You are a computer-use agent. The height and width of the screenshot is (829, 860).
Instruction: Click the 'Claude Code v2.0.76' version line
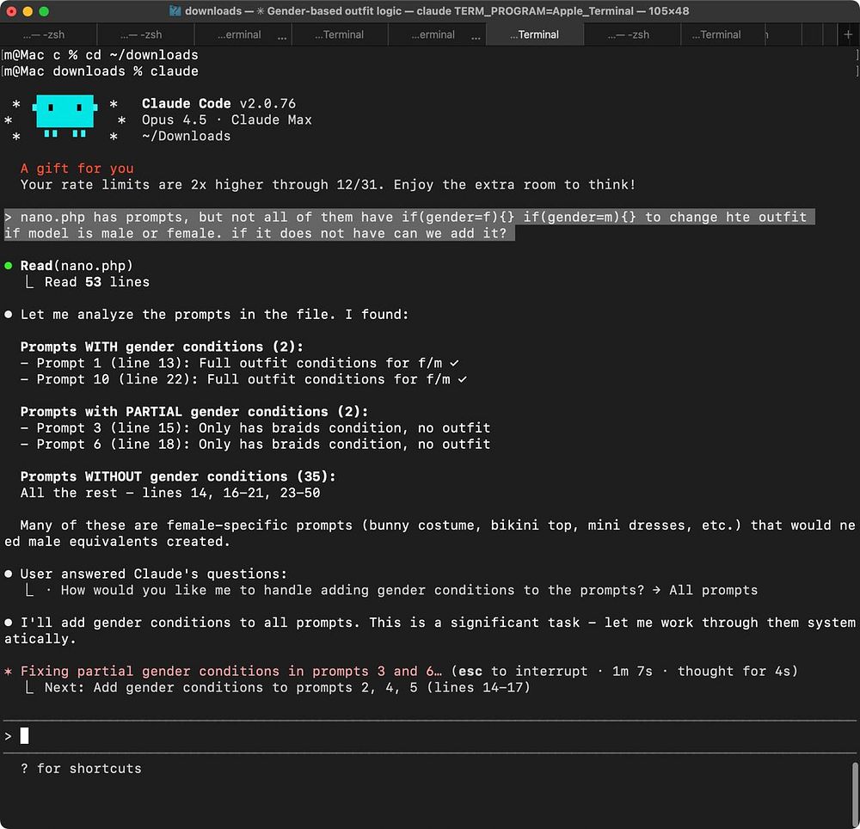click(218, 103)
